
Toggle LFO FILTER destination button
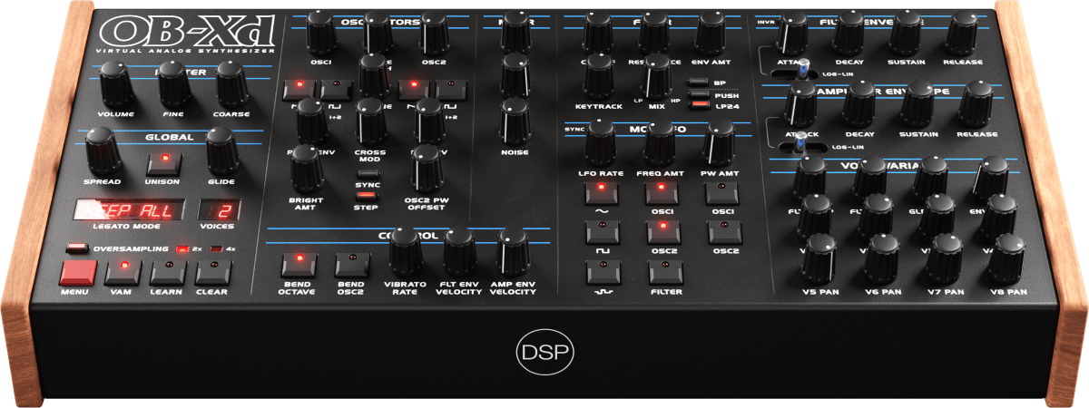pyautogui.click(x=664, y=271)
